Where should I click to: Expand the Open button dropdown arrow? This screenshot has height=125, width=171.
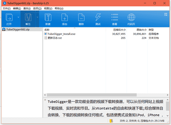point(18,17)
